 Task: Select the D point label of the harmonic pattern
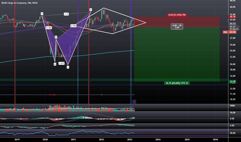point(91,10)
